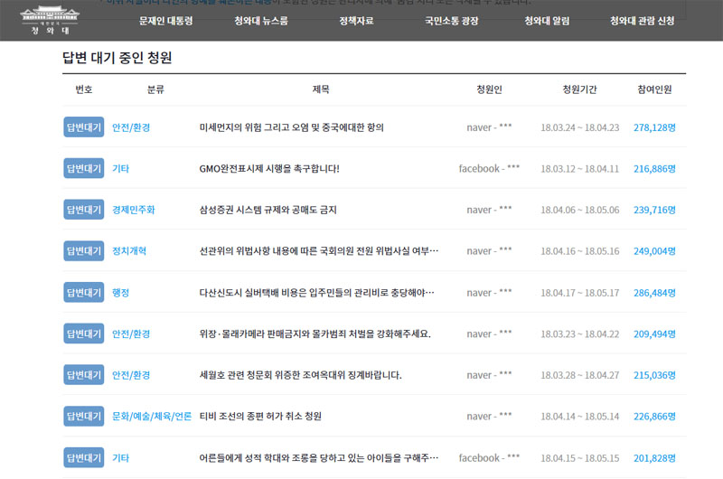This screenshot has height=479, width=723.
Task: Click the 답변대기 badge on the 어른들에게 성적 학대 row
Action: pyautogui.click(x=84, y=457)
